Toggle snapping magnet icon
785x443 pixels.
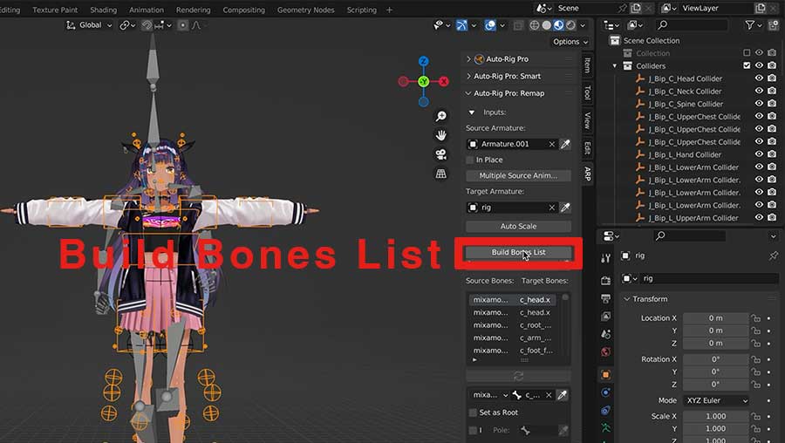(147, 25)
